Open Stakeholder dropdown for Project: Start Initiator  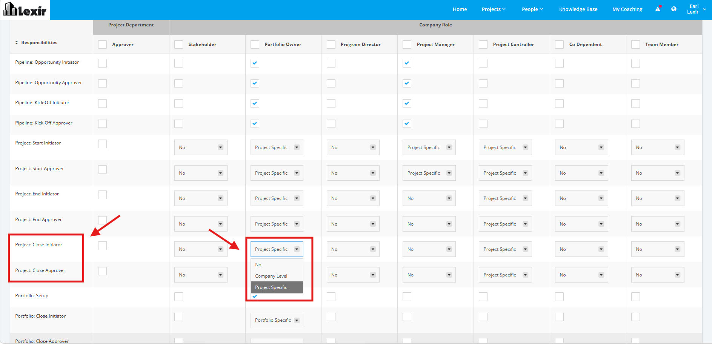click(x=201, y=147)
